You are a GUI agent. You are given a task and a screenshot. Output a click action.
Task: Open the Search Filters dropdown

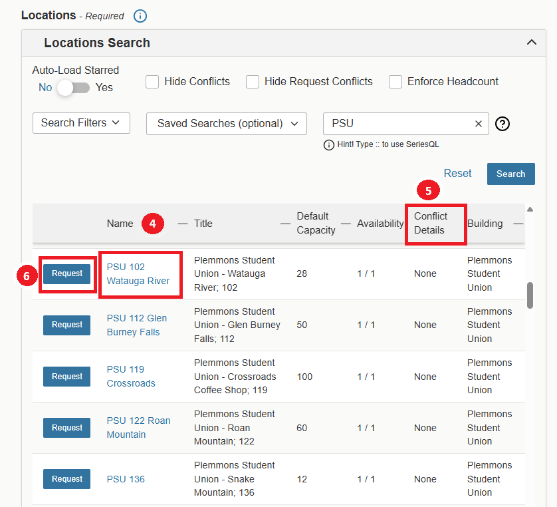81,123
